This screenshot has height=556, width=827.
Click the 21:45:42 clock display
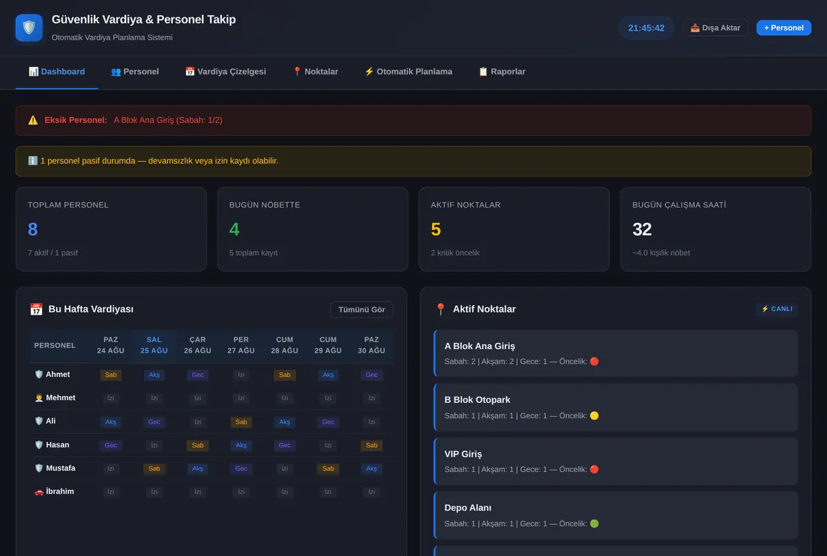point(646,28)
